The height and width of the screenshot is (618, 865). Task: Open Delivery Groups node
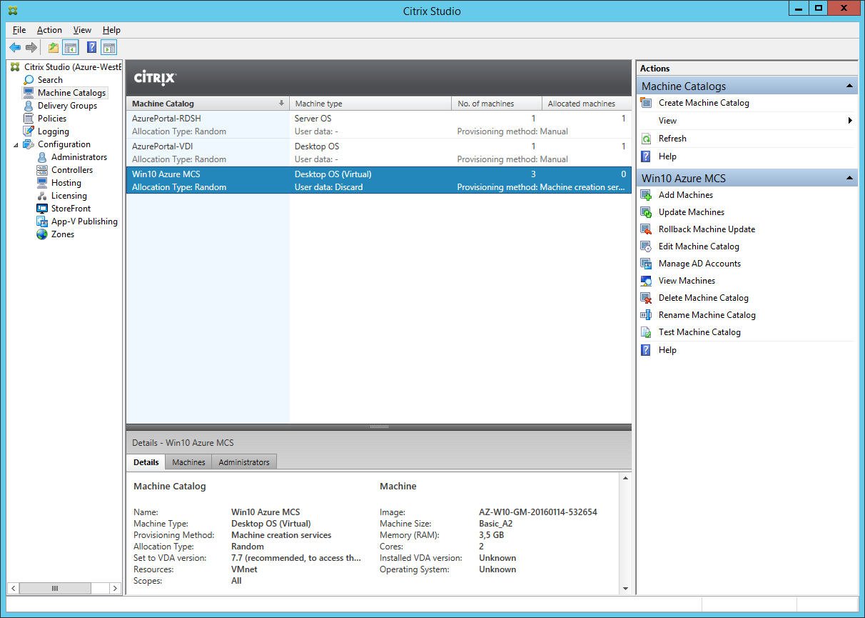pyautogui.click(x=67, y=106)
